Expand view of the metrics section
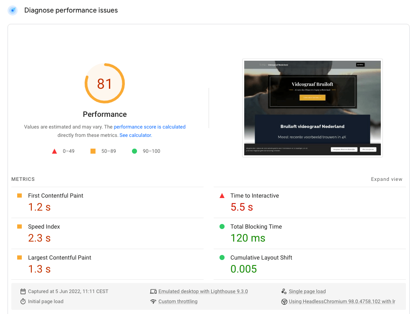Screen dimensions: 416x314 (x=386, y=179)
